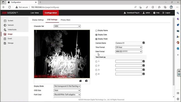
Task: Add this page to favorites star icon
Action: (140, 7)
